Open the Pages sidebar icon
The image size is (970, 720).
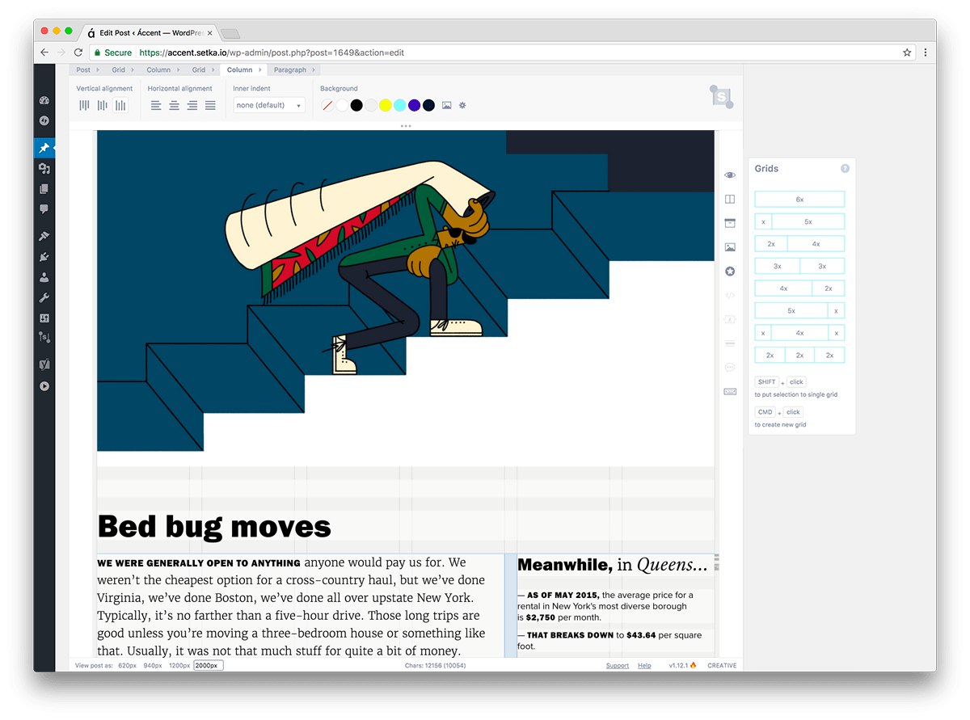[x=44, y=188]
